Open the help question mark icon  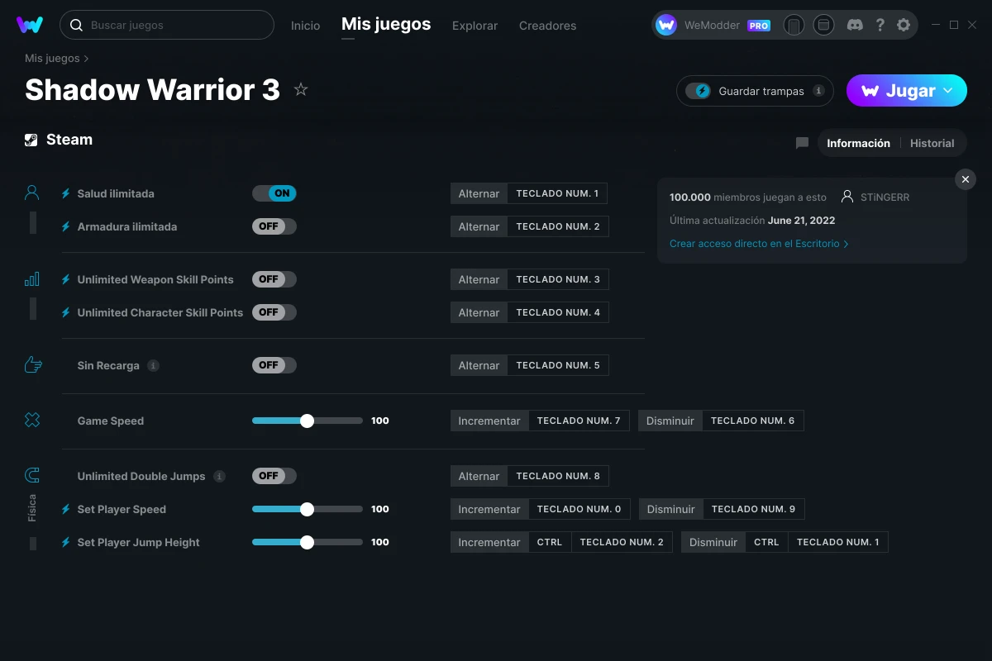point(880,25)
